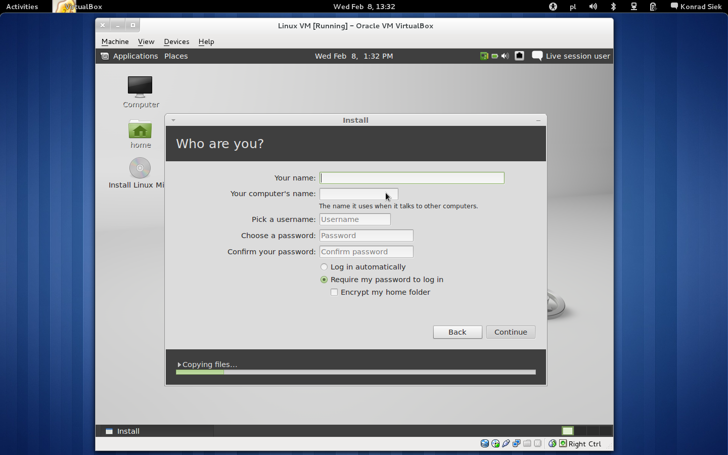Open the VirtualBox Machine menu
728x455 pixels.
[115, 41]
